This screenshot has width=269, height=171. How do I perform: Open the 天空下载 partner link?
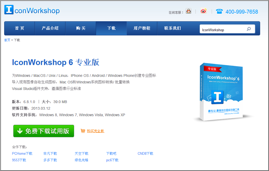pyautogui.click(x=81, y=153)
